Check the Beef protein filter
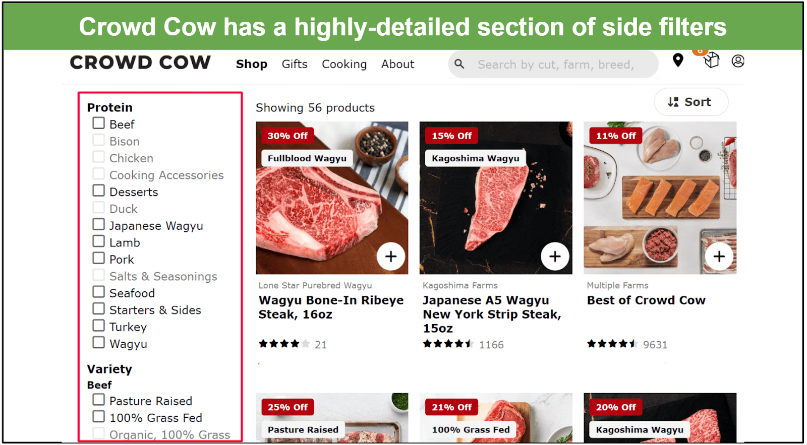Screen dimensions: 807x445 (99, 123)
